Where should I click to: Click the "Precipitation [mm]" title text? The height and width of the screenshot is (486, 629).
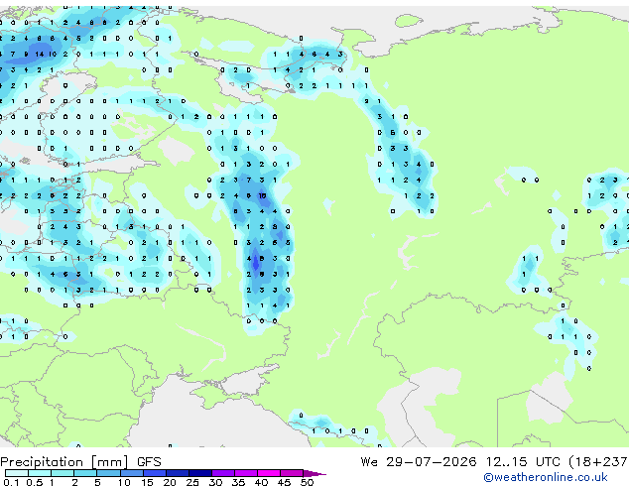[x=64, y=462]
